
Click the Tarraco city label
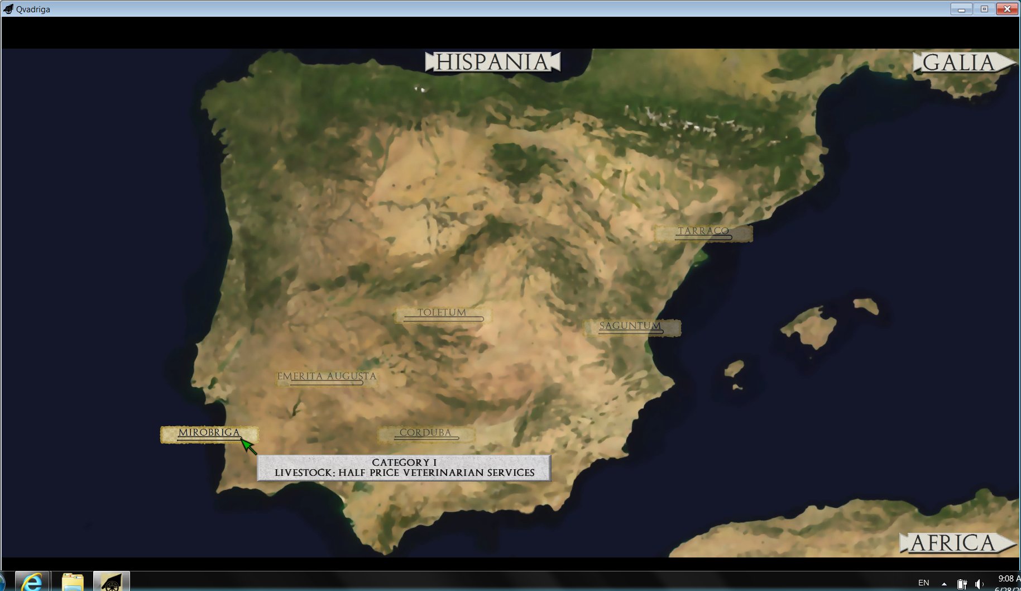click(x=703, y=233)
